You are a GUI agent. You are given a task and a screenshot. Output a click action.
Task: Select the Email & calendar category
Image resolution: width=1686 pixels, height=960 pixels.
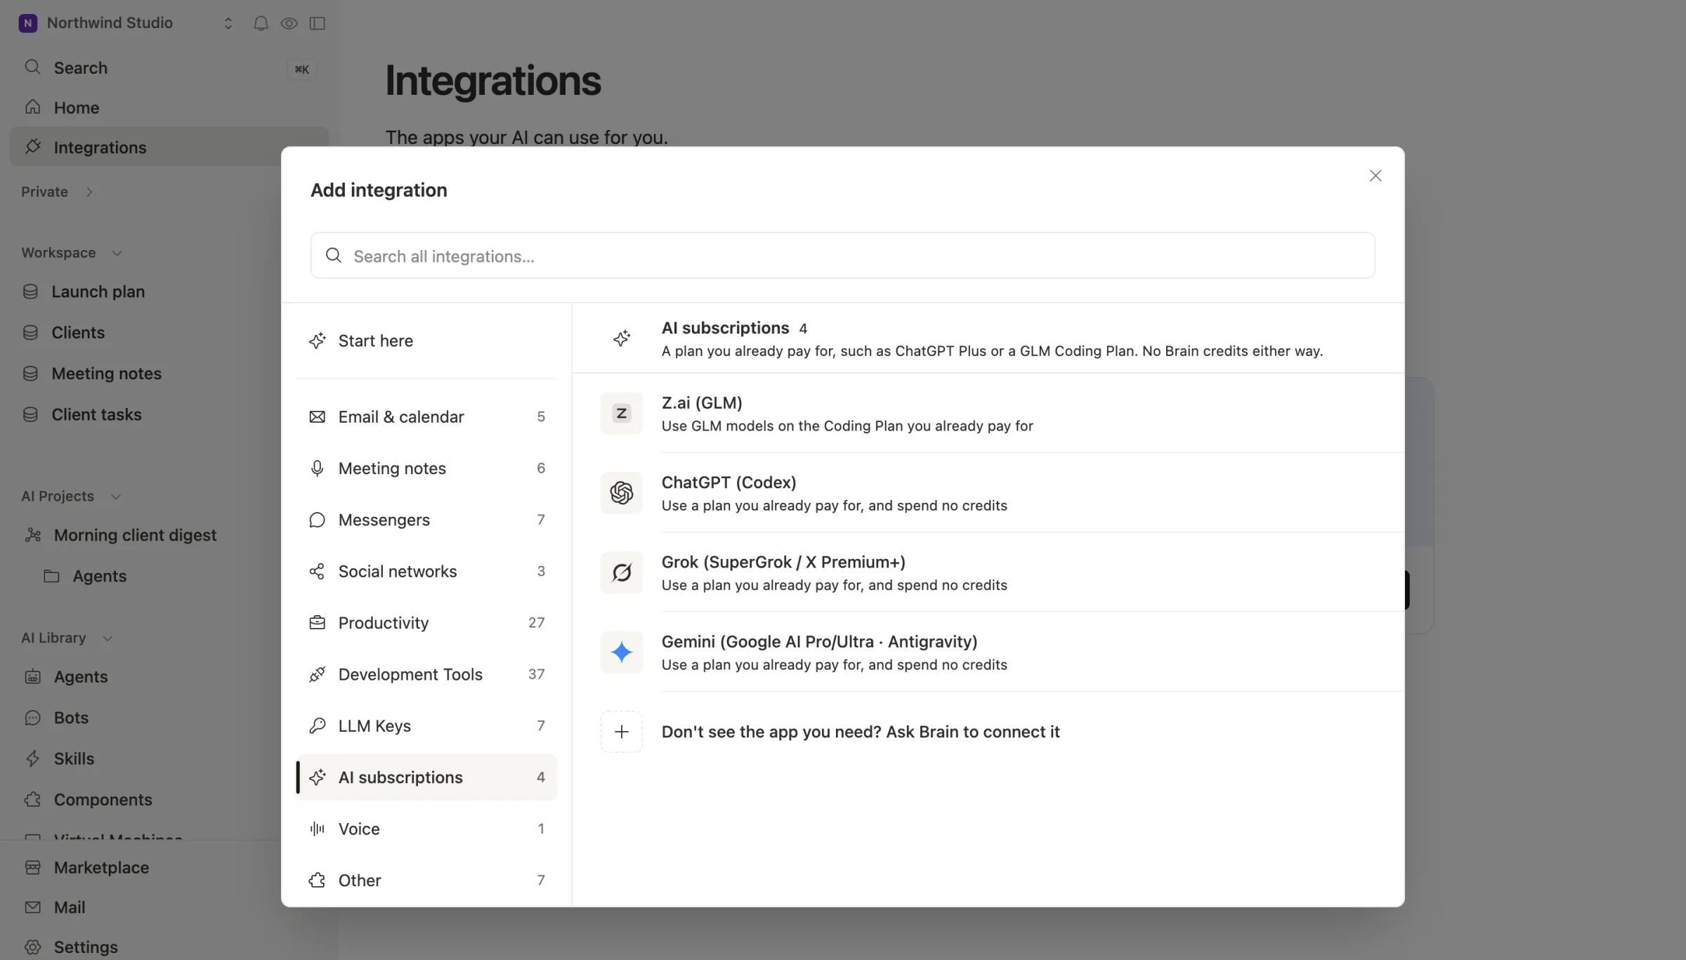(x=426, y=416)
